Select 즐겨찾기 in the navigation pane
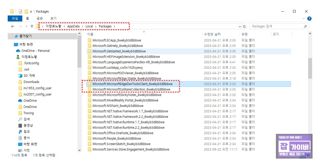This screenshot has width=320, height=166. tap(26, 36)
